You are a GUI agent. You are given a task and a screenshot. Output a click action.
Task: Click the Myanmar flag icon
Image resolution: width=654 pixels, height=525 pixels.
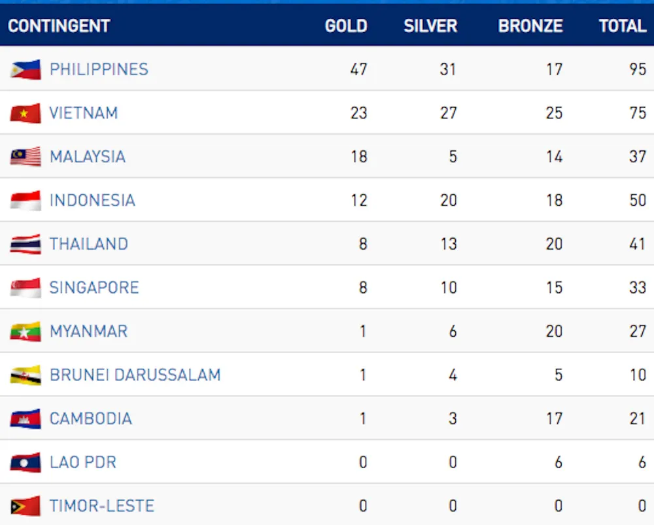point(26,331)
